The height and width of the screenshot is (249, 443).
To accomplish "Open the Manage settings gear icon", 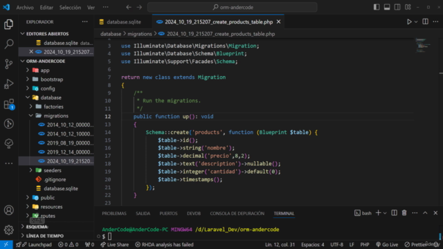I will [x=9, y=230].
